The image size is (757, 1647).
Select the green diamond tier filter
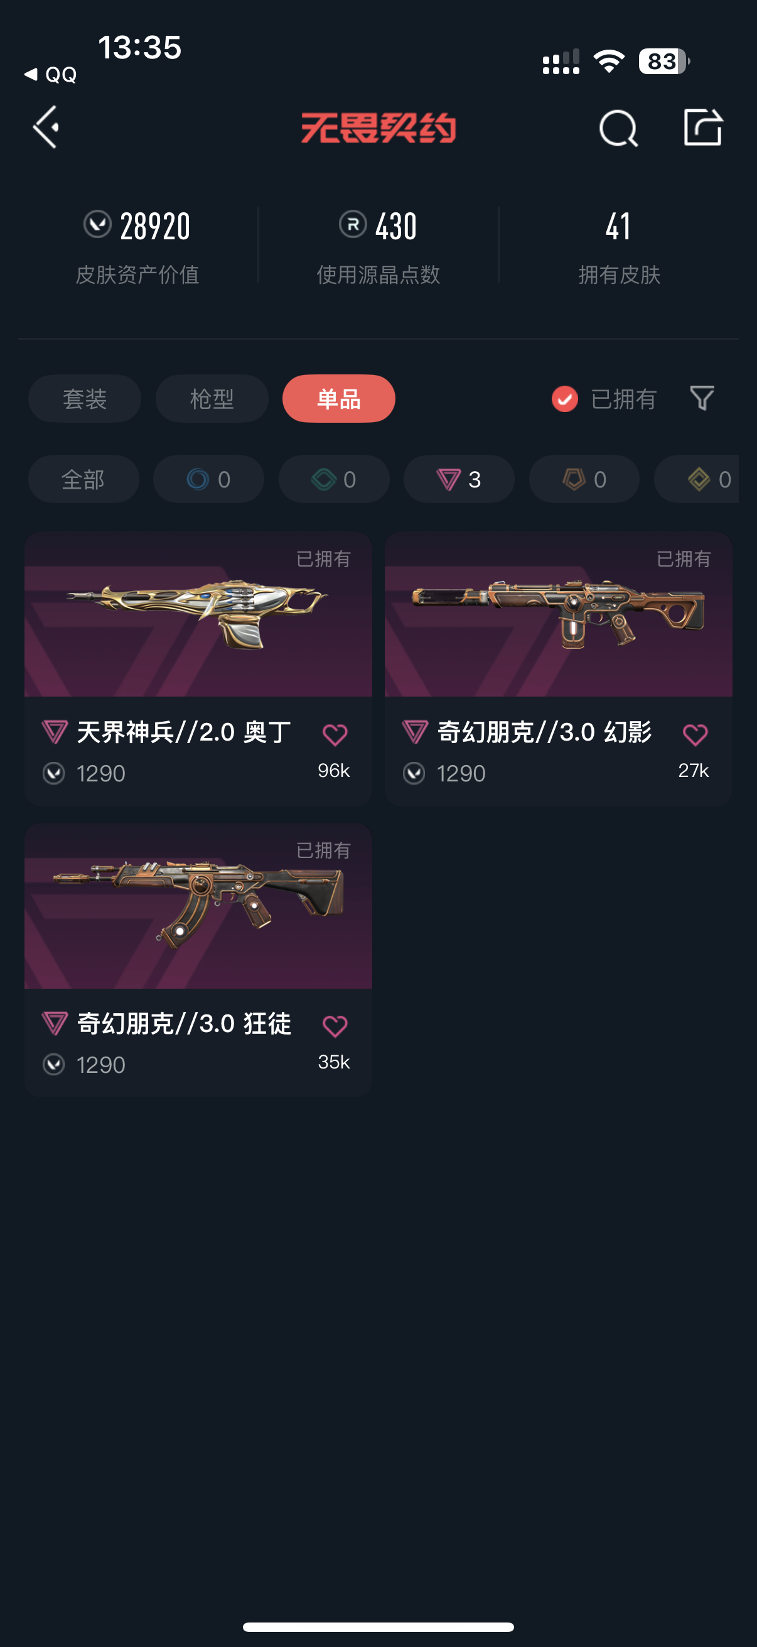pyautogui.click(x=333, y=479)
